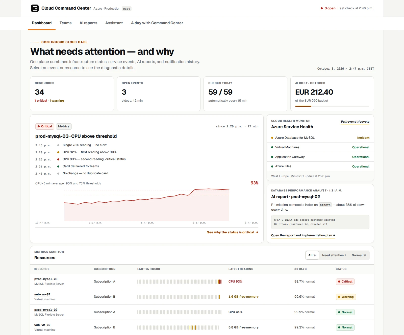404x335 pixels.
Task: Click the web-vm-02 15-hour sparkline bars
Action: pos(178,327)
